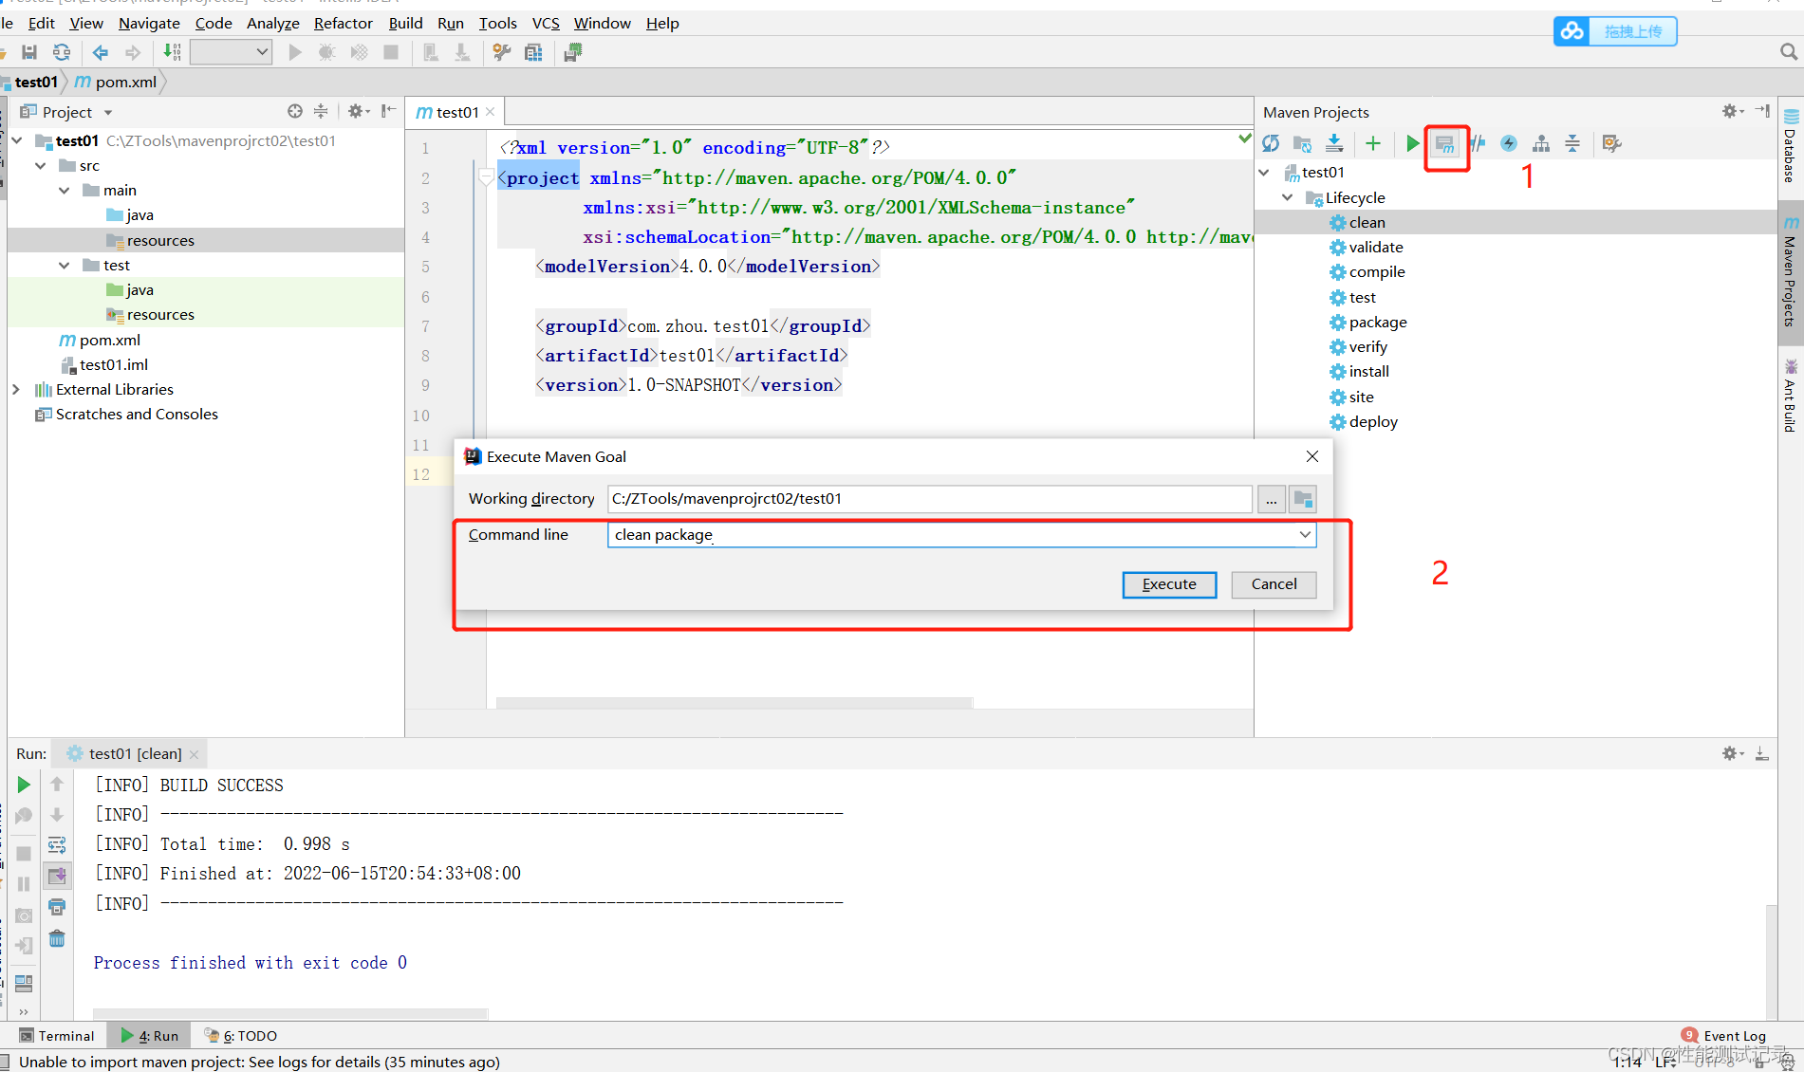Clear all console output trash icon
The height and width of the screenshot is (1072, 1804).
click(57, 938)
